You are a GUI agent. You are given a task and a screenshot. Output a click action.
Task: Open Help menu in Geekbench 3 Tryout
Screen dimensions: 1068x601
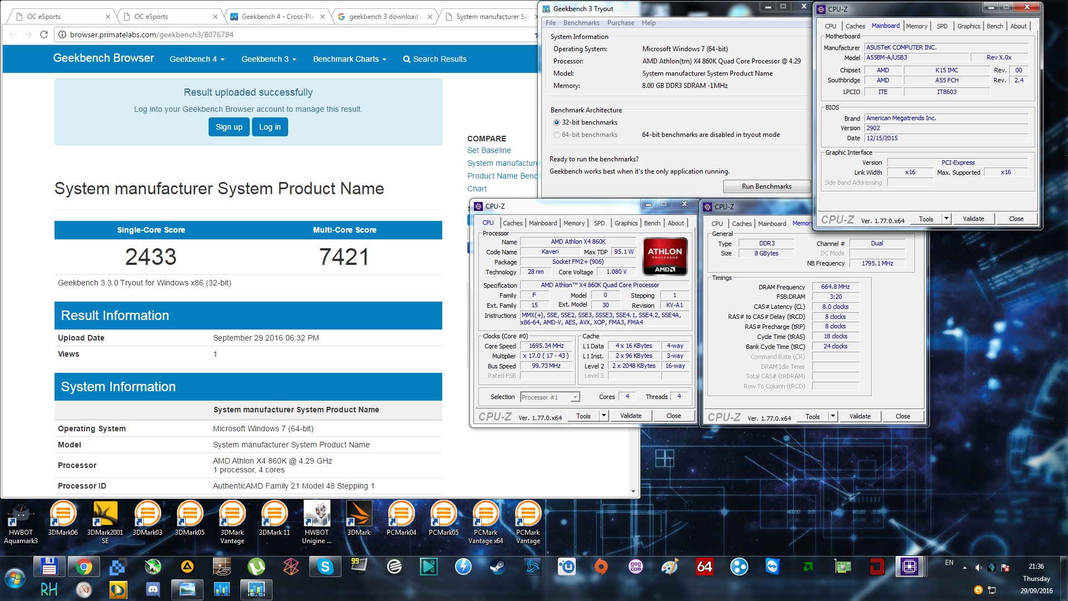[649, 23]
